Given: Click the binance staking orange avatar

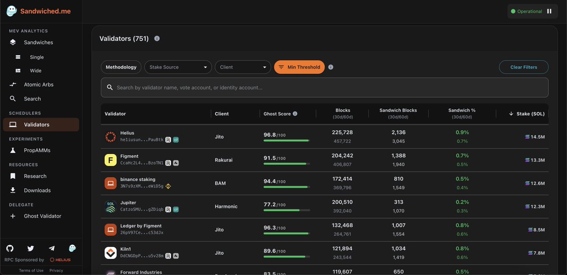Looking at the screenshot, I should coord(111,183).
